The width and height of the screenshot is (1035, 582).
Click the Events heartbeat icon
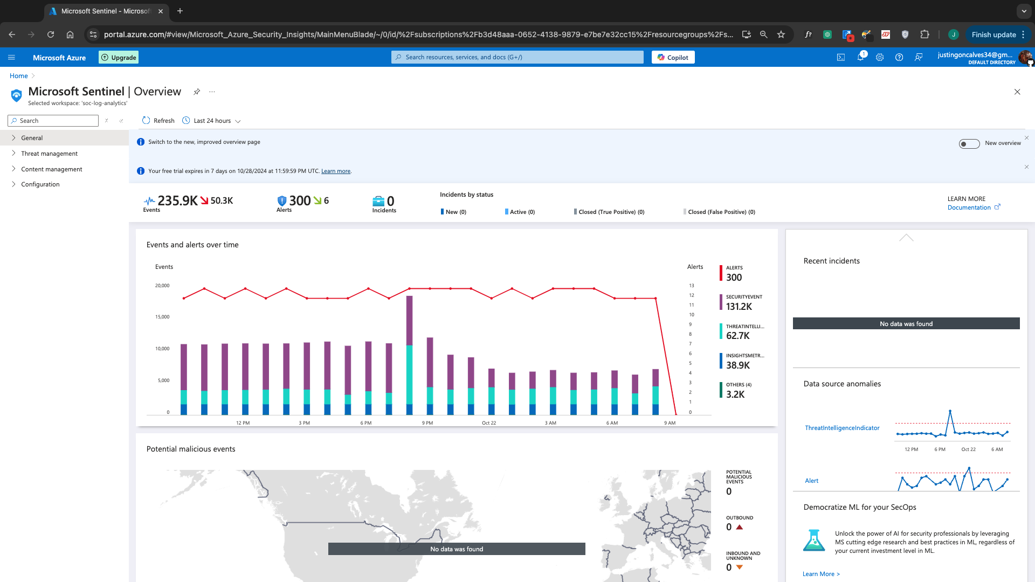[149, 201]
